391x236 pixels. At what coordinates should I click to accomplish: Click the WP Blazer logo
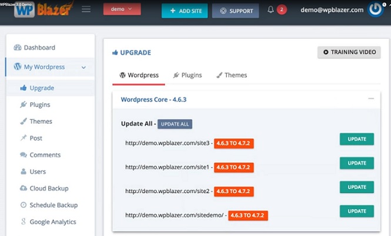[44, 9]
